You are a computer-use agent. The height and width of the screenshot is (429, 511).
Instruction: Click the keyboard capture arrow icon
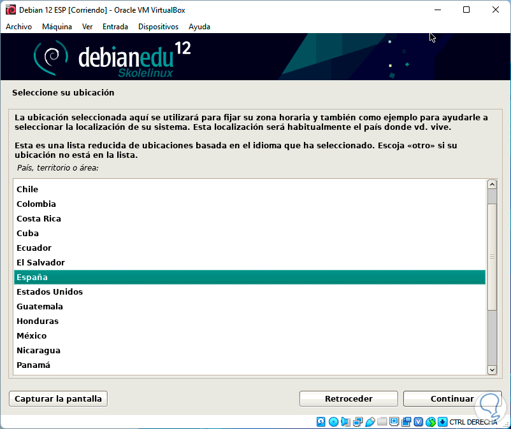(442, 422)
